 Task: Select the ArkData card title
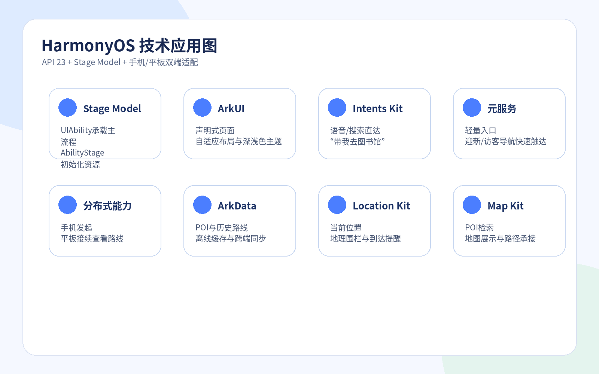[237, 206]
